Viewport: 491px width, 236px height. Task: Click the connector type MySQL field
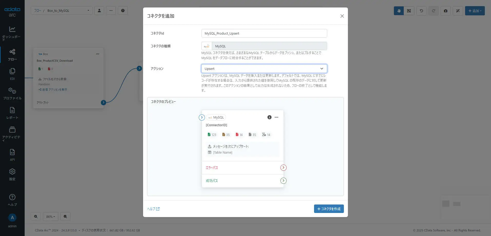[x=264, y=46]
